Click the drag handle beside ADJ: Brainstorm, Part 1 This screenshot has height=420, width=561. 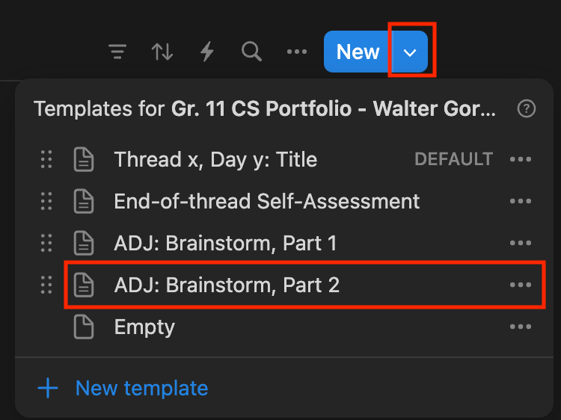pyautogui.click(x=46, y=243)
